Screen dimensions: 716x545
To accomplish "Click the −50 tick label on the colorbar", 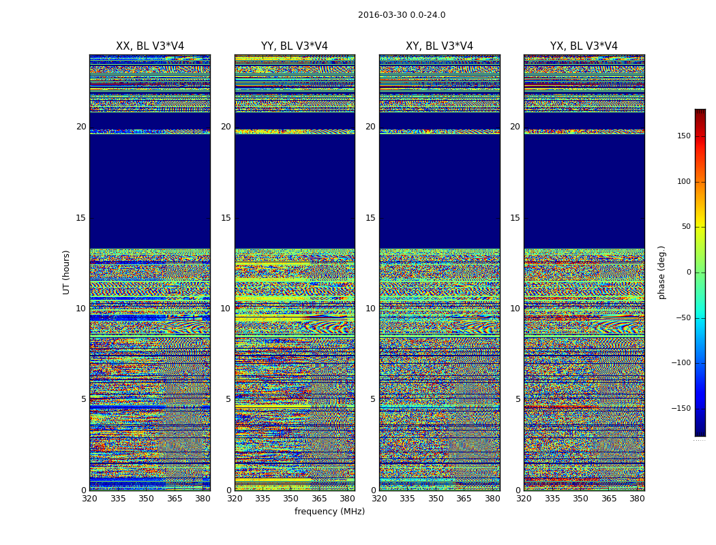I will tap(683, 317).
